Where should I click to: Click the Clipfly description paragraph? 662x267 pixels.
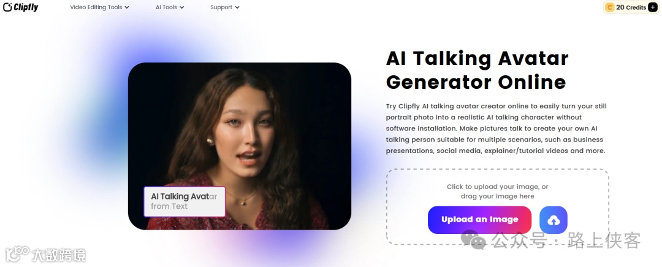click(x=496, y=128)
